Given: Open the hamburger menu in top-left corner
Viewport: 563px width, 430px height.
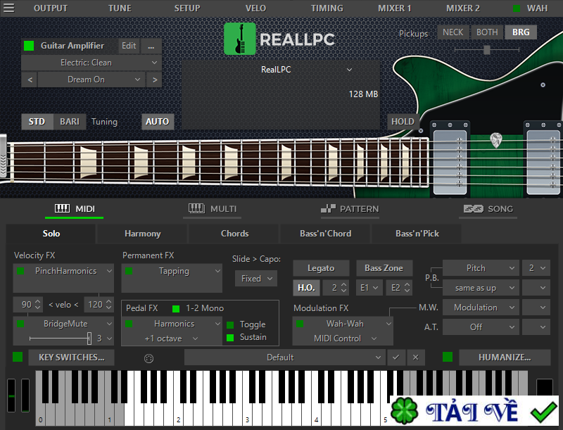Looking at the screenshot, I should pos(10,8).
